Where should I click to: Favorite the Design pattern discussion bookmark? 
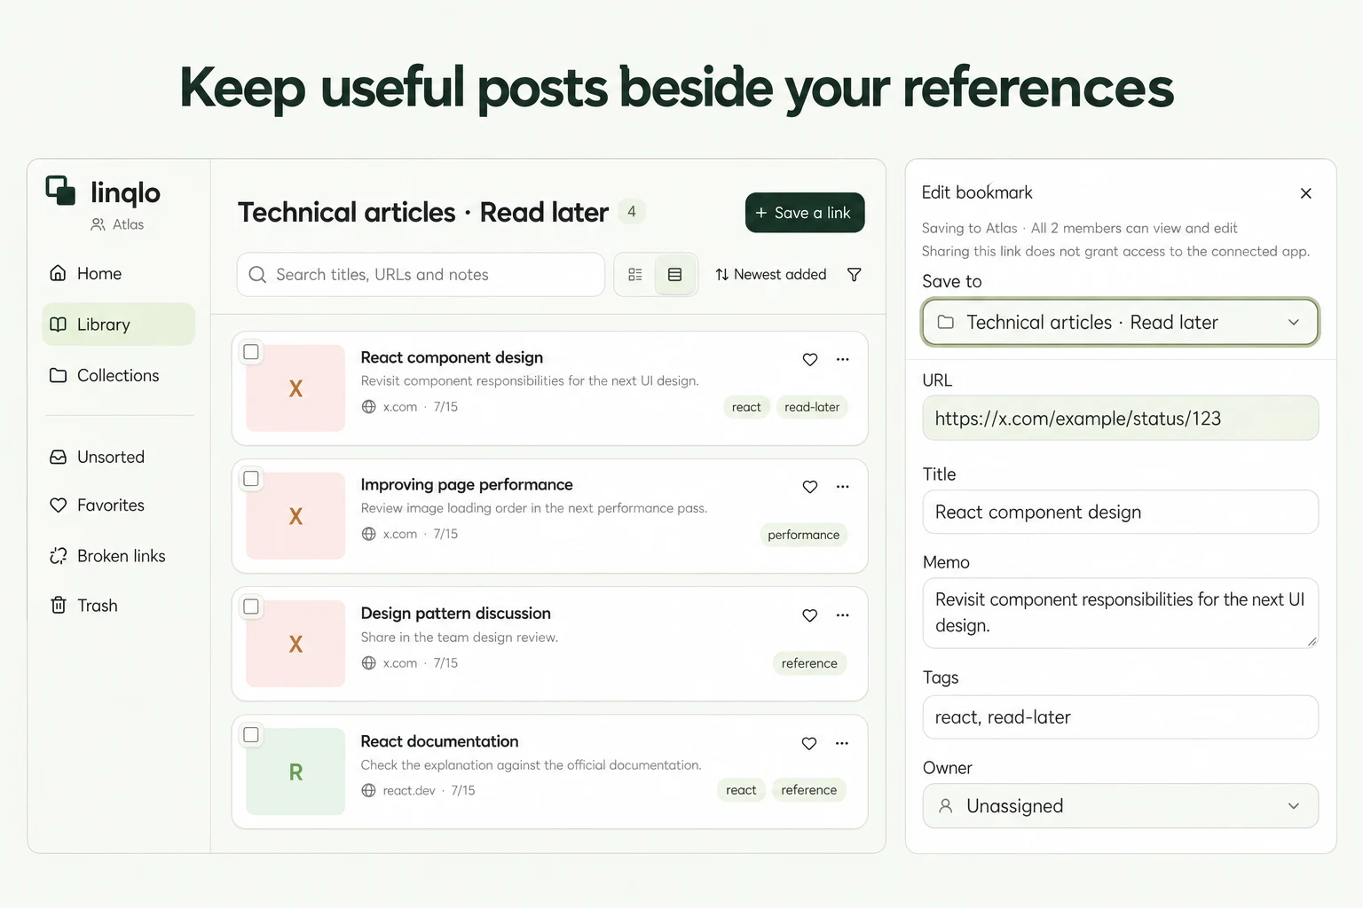click(809, 615)
